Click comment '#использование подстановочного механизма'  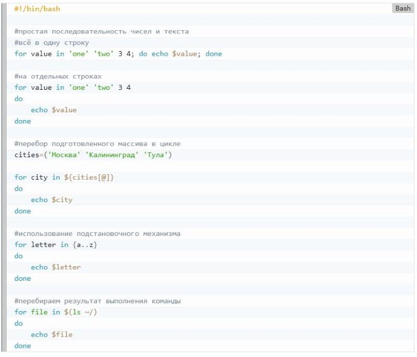coord(97,234)
